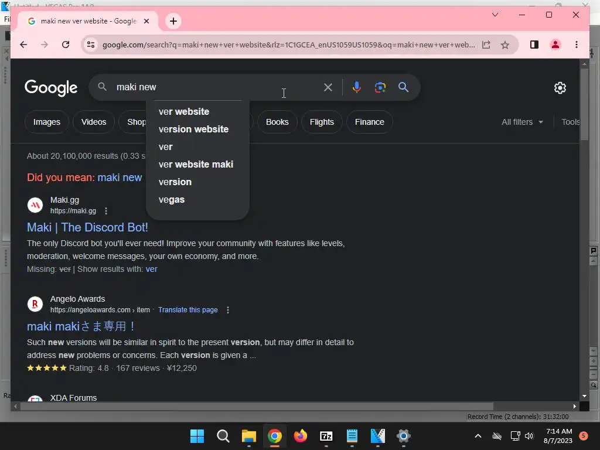Share this page icon in address bar

click(486, 45)
